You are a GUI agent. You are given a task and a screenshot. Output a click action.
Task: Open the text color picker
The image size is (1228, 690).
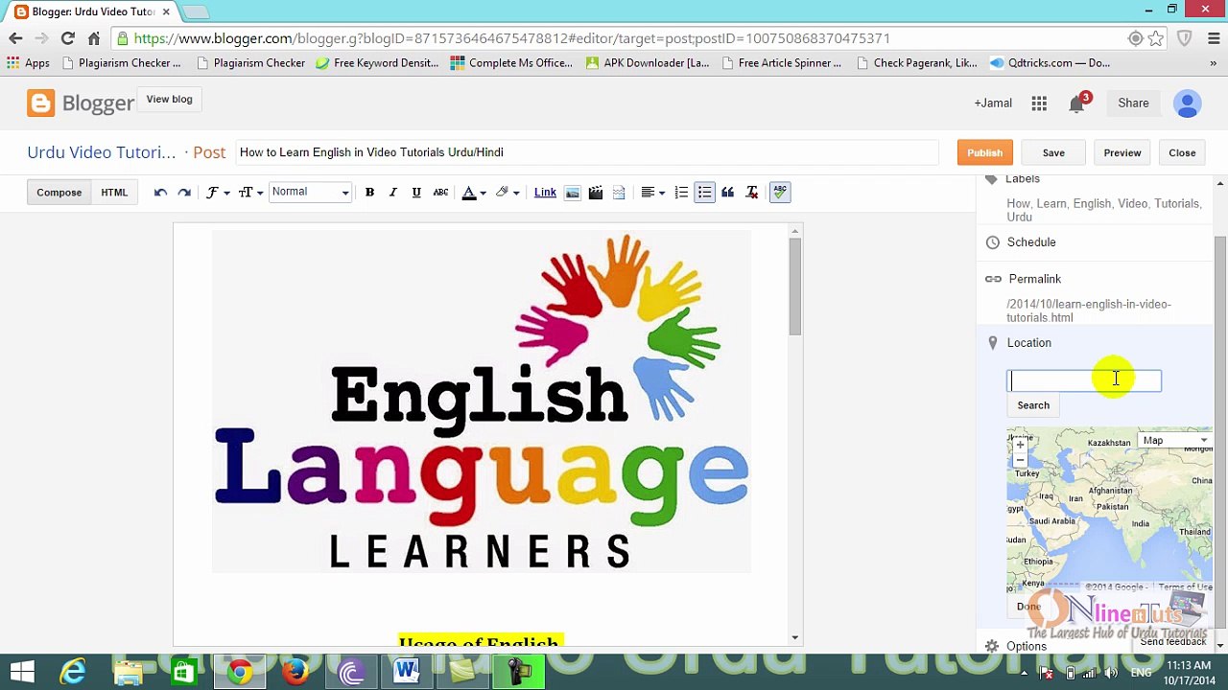coord(473,193)
